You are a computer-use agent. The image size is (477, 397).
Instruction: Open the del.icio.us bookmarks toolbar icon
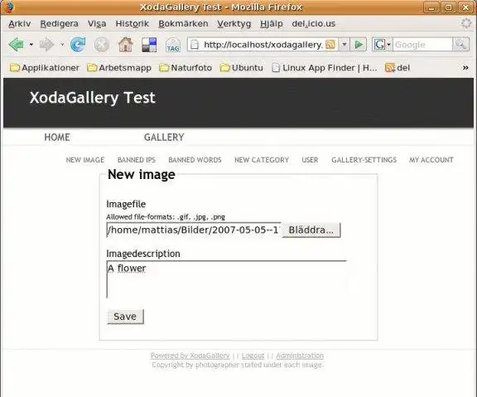click(149, 45)
